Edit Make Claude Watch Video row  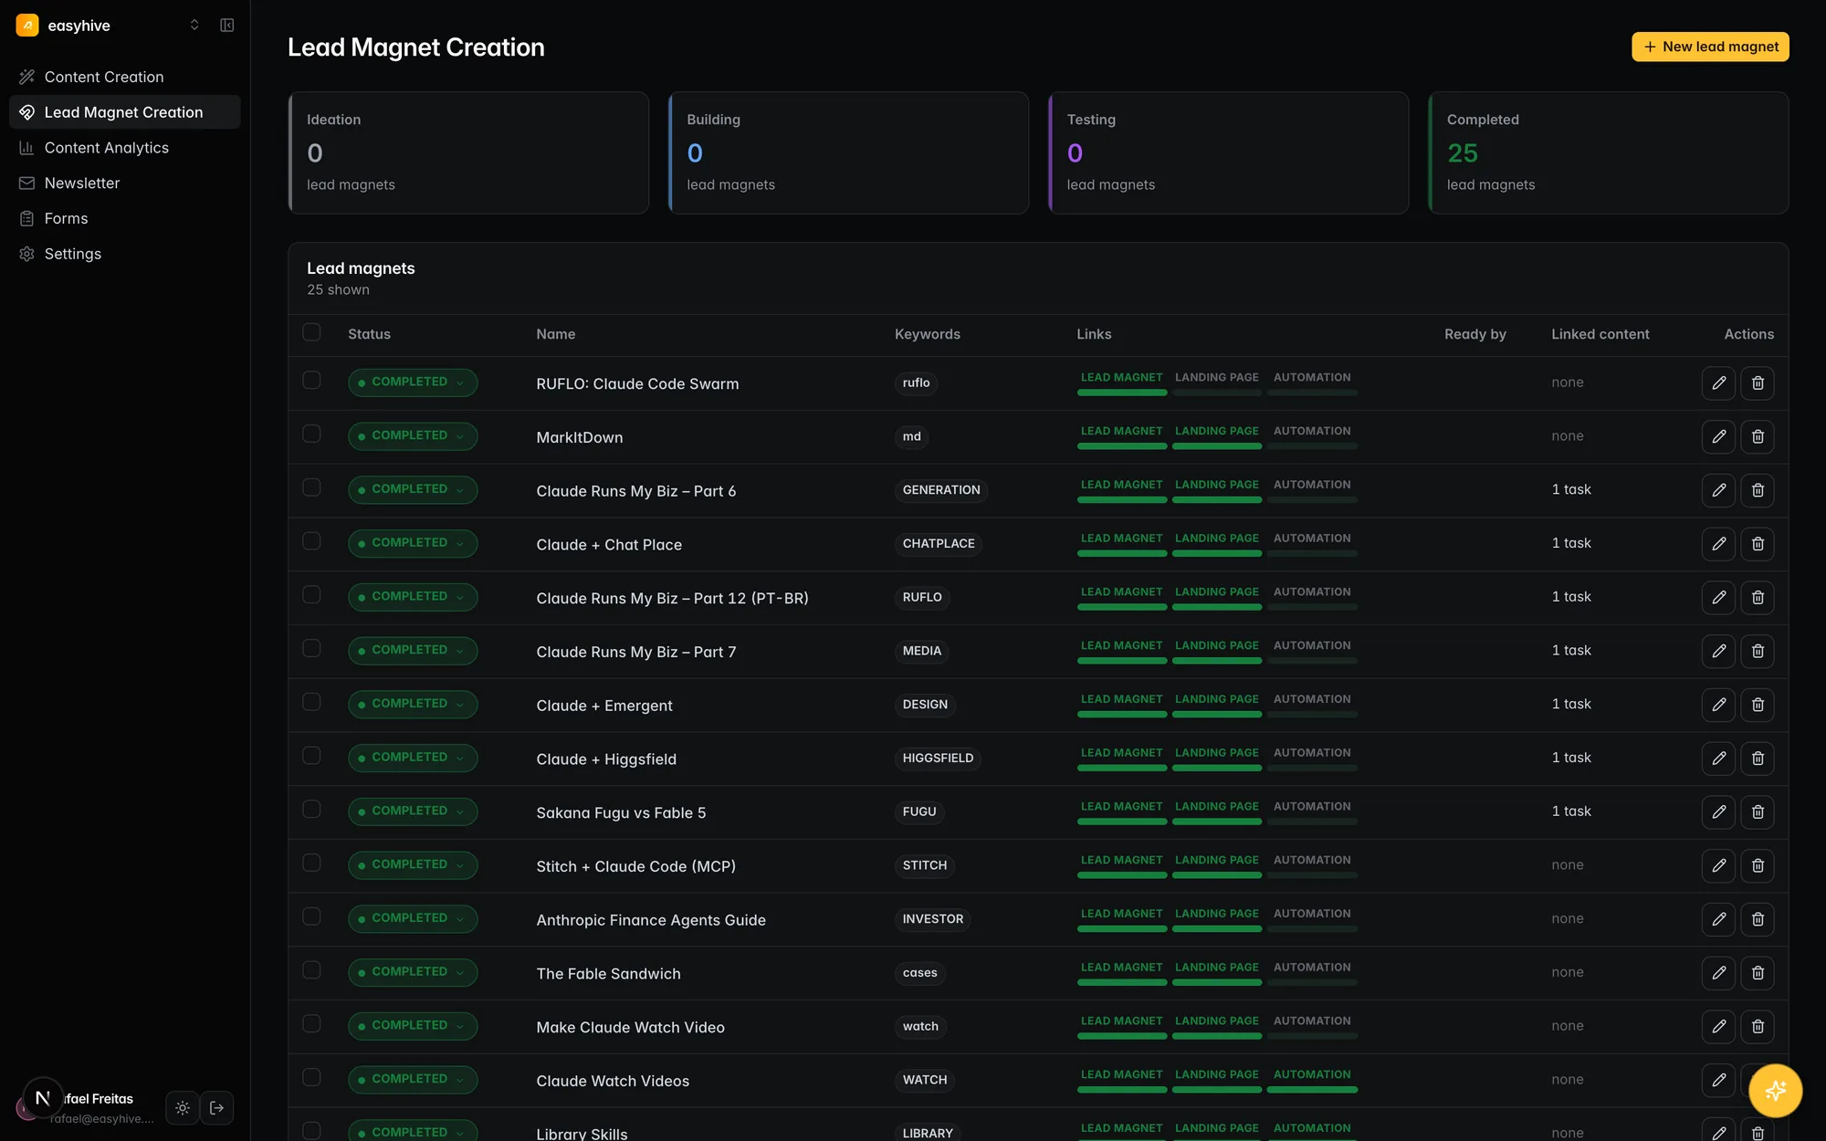[x=1718, y=1027]
